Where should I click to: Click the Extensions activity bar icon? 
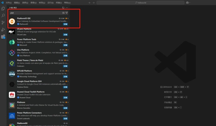tap(3, 37)
